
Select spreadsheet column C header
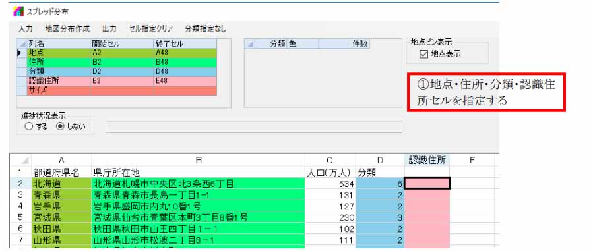point(330,161)
